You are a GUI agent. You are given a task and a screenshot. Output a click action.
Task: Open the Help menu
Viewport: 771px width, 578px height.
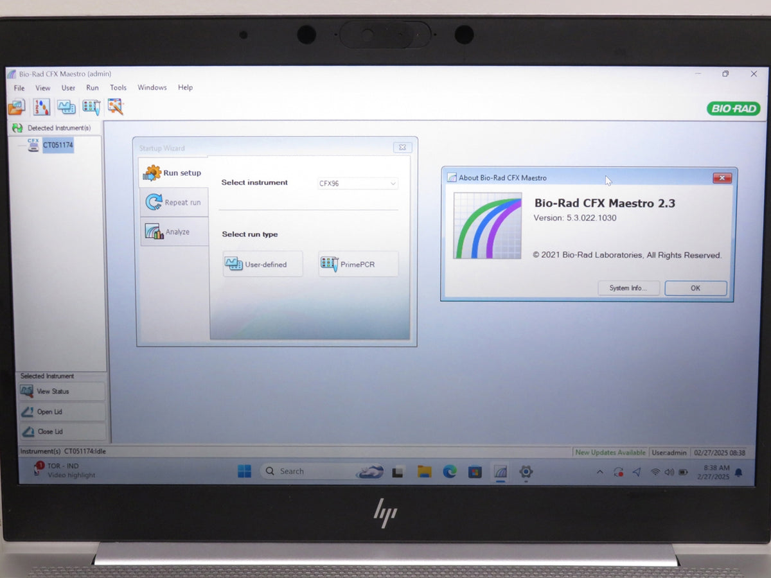(186, 87)
